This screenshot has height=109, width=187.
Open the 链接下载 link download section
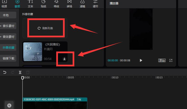point(8,58)
